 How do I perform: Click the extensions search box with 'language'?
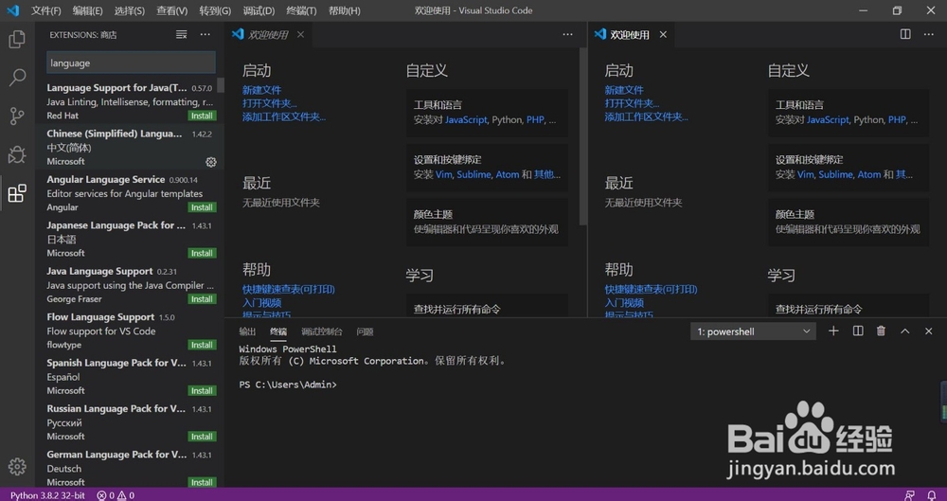pyautogui.click(x=131, y=63)
